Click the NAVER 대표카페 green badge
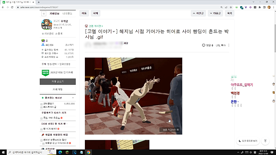 click(45, 73)
